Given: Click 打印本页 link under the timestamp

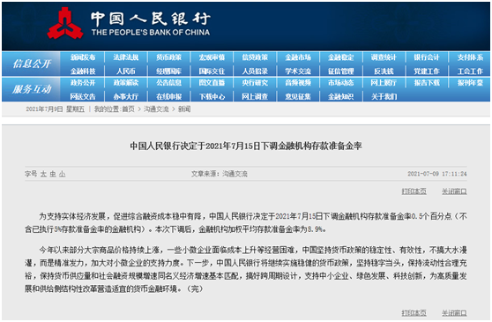Looking at the screenshot, I should pyautogui.click(x=414, y=191).
